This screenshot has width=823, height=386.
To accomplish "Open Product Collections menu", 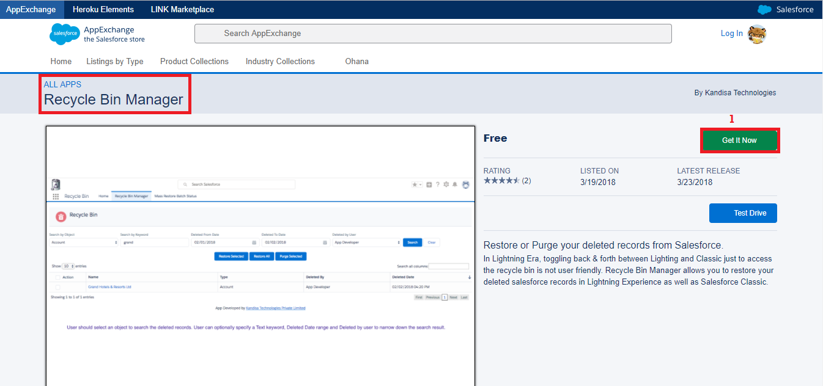I will pos(194,62).
